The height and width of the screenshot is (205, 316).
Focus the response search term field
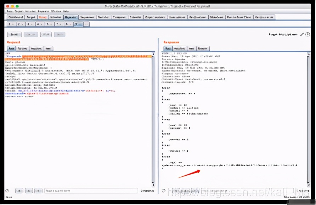click(x=247, y=191)
